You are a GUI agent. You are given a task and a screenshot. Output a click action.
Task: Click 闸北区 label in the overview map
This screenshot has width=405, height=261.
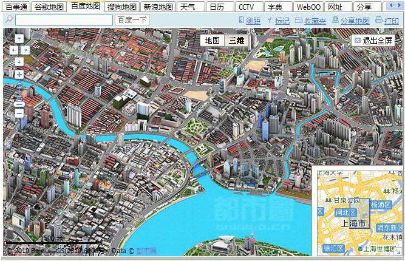345,213
